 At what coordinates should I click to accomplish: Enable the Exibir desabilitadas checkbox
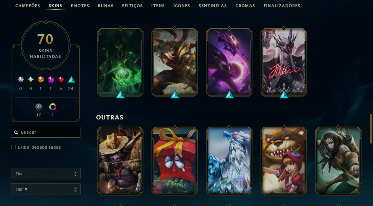[x=14, y=147]
